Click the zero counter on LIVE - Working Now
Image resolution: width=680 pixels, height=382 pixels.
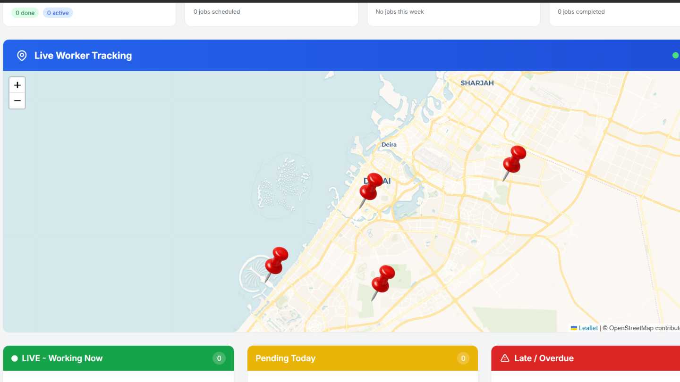(x=219, y=358)
